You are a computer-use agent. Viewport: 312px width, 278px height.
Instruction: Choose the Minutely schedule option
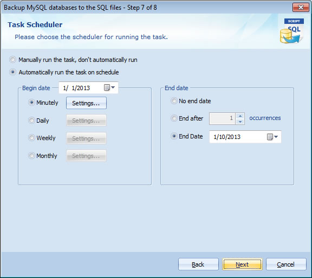coord(31,103)
